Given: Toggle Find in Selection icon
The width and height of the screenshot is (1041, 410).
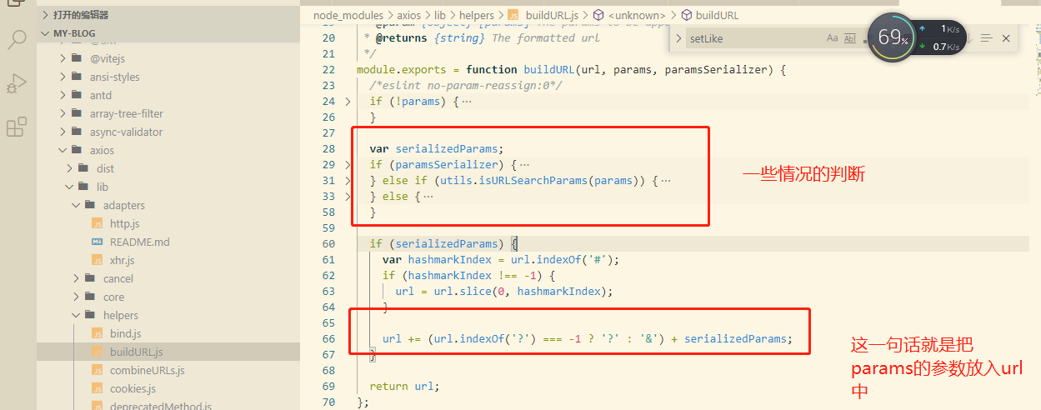Looking at the screenshot, I should pyautogui.click(x=987, y=38).
